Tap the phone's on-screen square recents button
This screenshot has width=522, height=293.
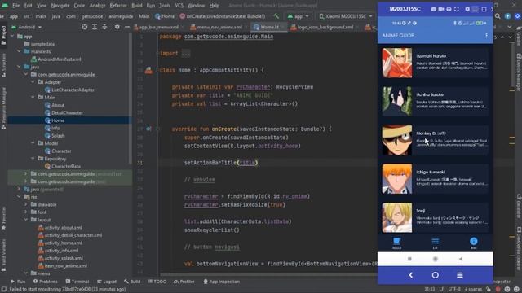click(x=409, y=259)
